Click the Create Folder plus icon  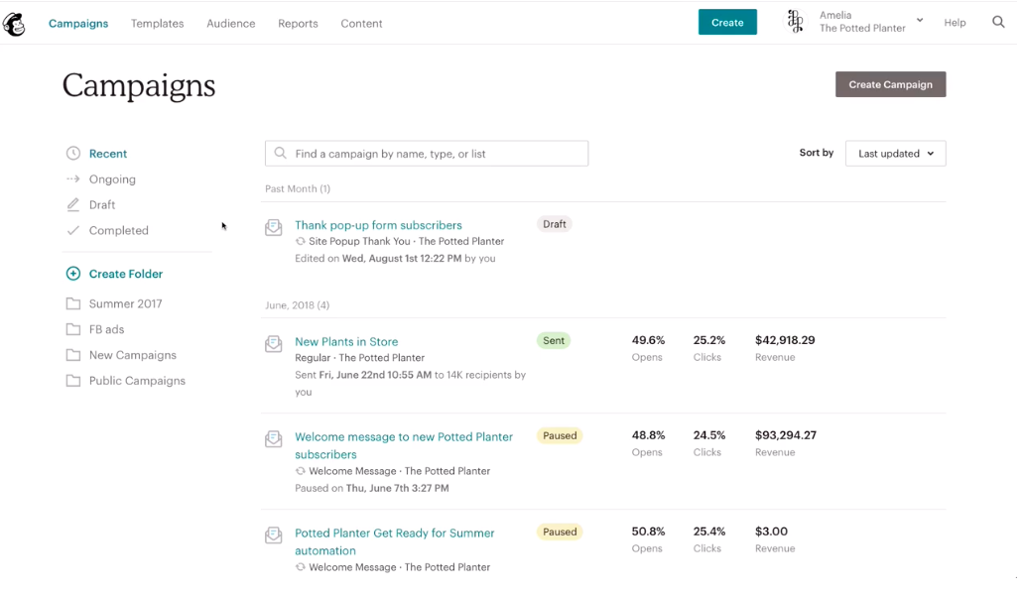coord(73,274)
